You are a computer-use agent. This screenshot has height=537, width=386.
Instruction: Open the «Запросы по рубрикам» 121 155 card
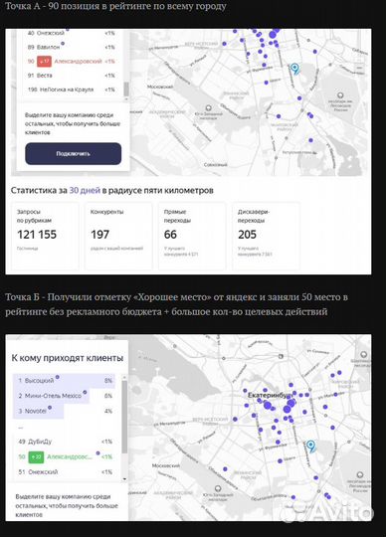pyautogui.click(x=45, y=237)
